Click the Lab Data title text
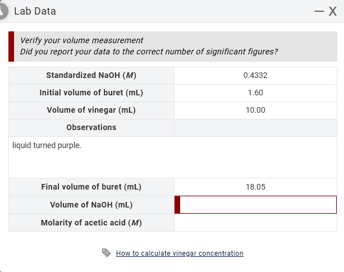Viewport: 344px width, 272px height. [x=35, y=11]
